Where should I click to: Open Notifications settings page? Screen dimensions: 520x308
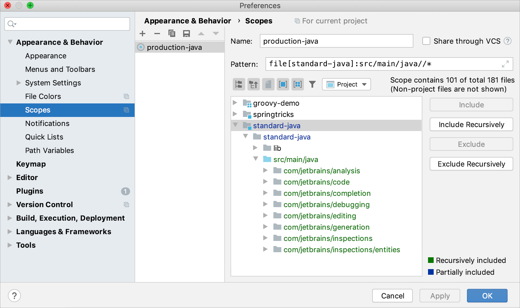tap(47, 123)
